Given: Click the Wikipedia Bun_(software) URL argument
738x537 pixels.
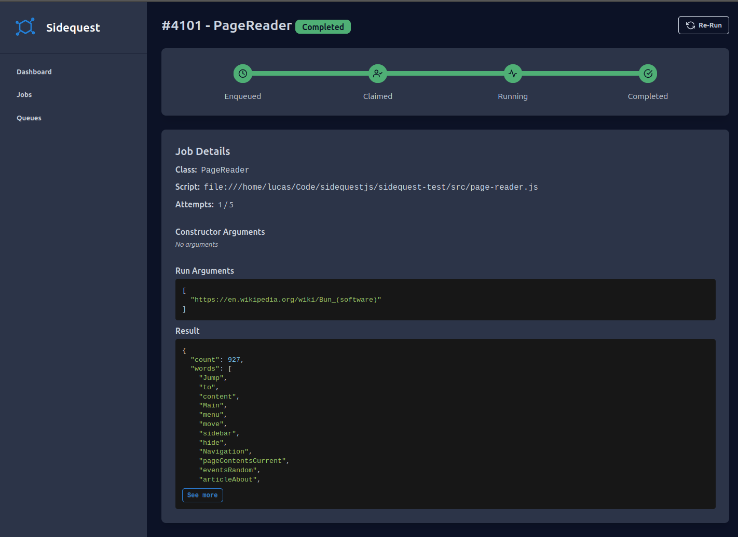Looking at the screenshot, I should click(286, 300).
